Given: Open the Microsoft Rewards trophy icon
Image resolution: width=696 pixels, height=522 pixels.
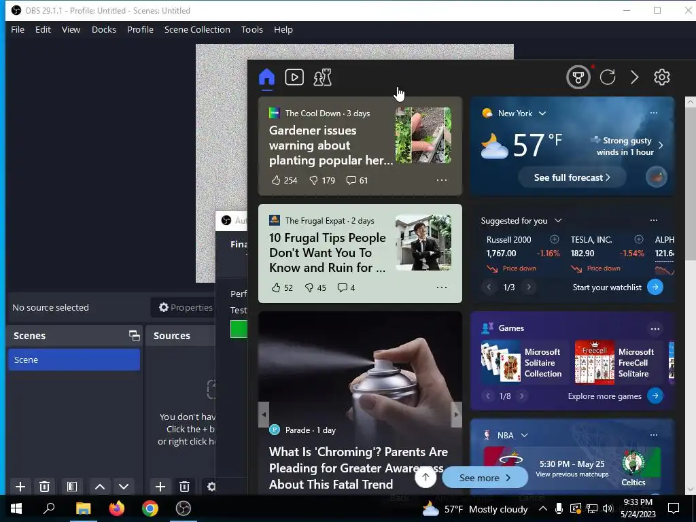Looking at the screenshot, I should pos(578,77).
